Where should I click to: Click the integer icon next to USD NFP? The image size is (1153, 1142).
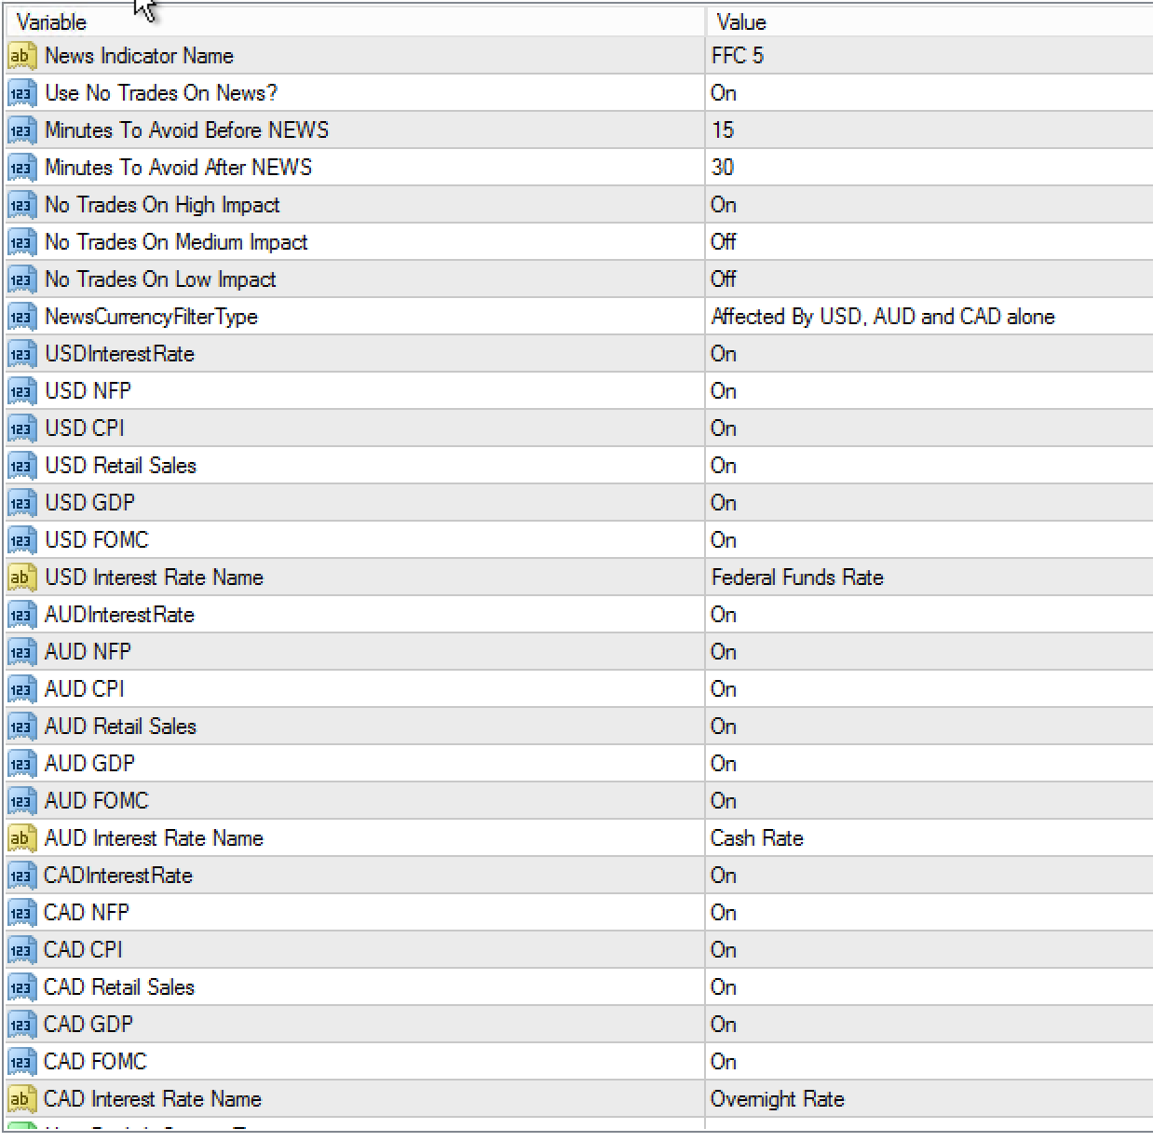click(x=20, y=391)
